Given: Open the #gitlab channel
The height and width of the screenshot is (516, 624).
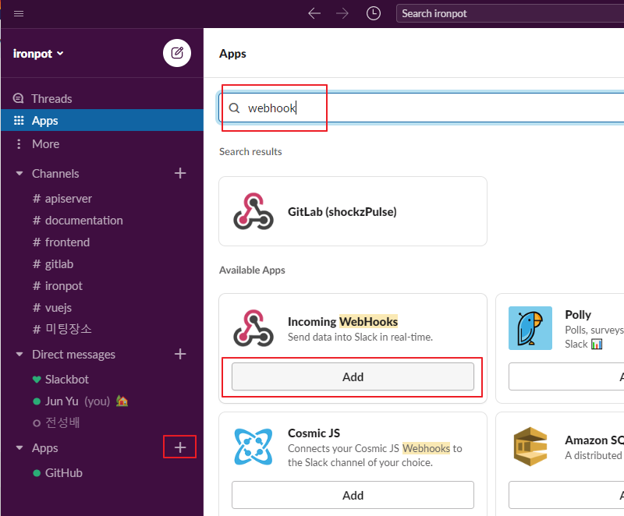Looking at the screenshot, I should [x=58, y=264].
